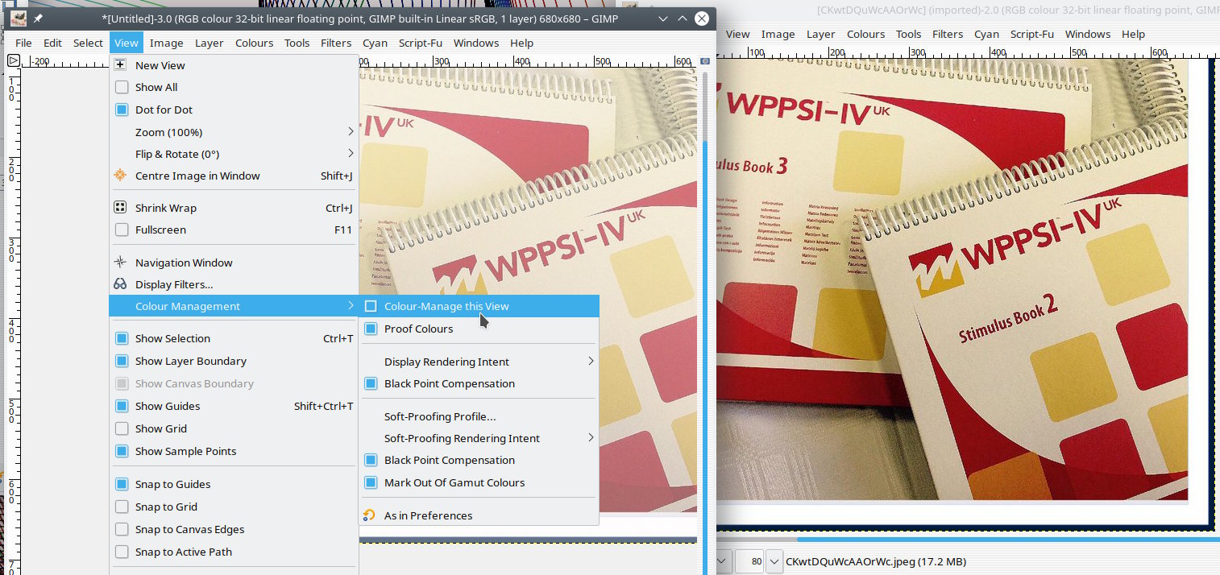This screenshot has height=575, width=1220.
Task: Expand Soft-Proofing Rendering Intent submenu
Action: coord(479,438)
